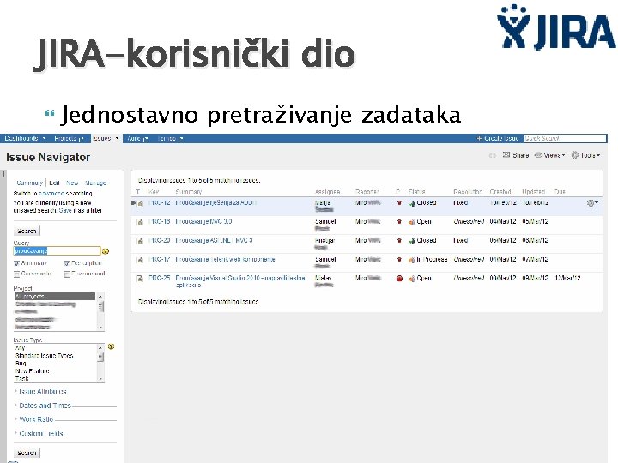This screenshot has height=463, width=618.
Task: Click the Manage tab in search panel
Action: pyautogui.click(x=95, y=183)
